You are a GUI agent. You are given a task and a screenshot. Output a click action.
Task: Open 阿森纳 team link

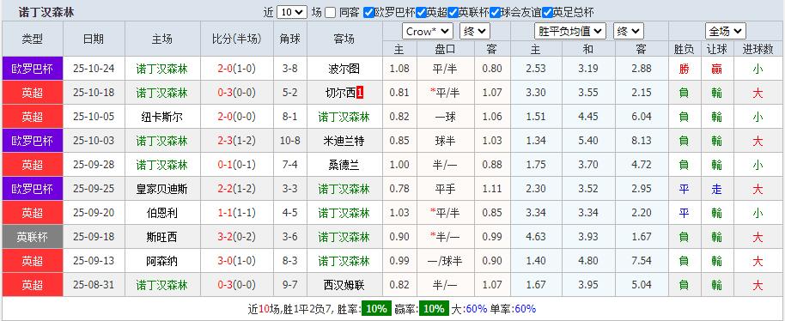(162, 261)
